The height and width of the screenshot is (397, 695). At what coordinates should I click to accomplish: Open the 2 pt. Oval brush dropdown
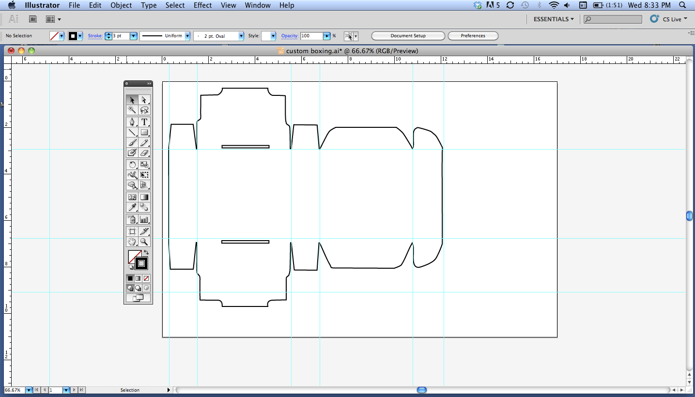click(x=241, y=36)
